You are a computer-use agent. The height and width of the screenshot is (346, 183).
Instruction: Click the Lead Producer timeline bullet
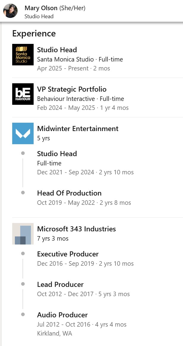point(23,284)
